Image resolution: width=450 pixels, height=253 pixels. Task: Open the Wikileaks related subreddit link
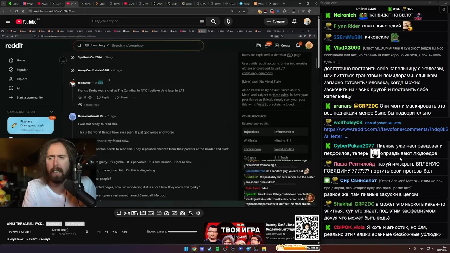(250, 140)
